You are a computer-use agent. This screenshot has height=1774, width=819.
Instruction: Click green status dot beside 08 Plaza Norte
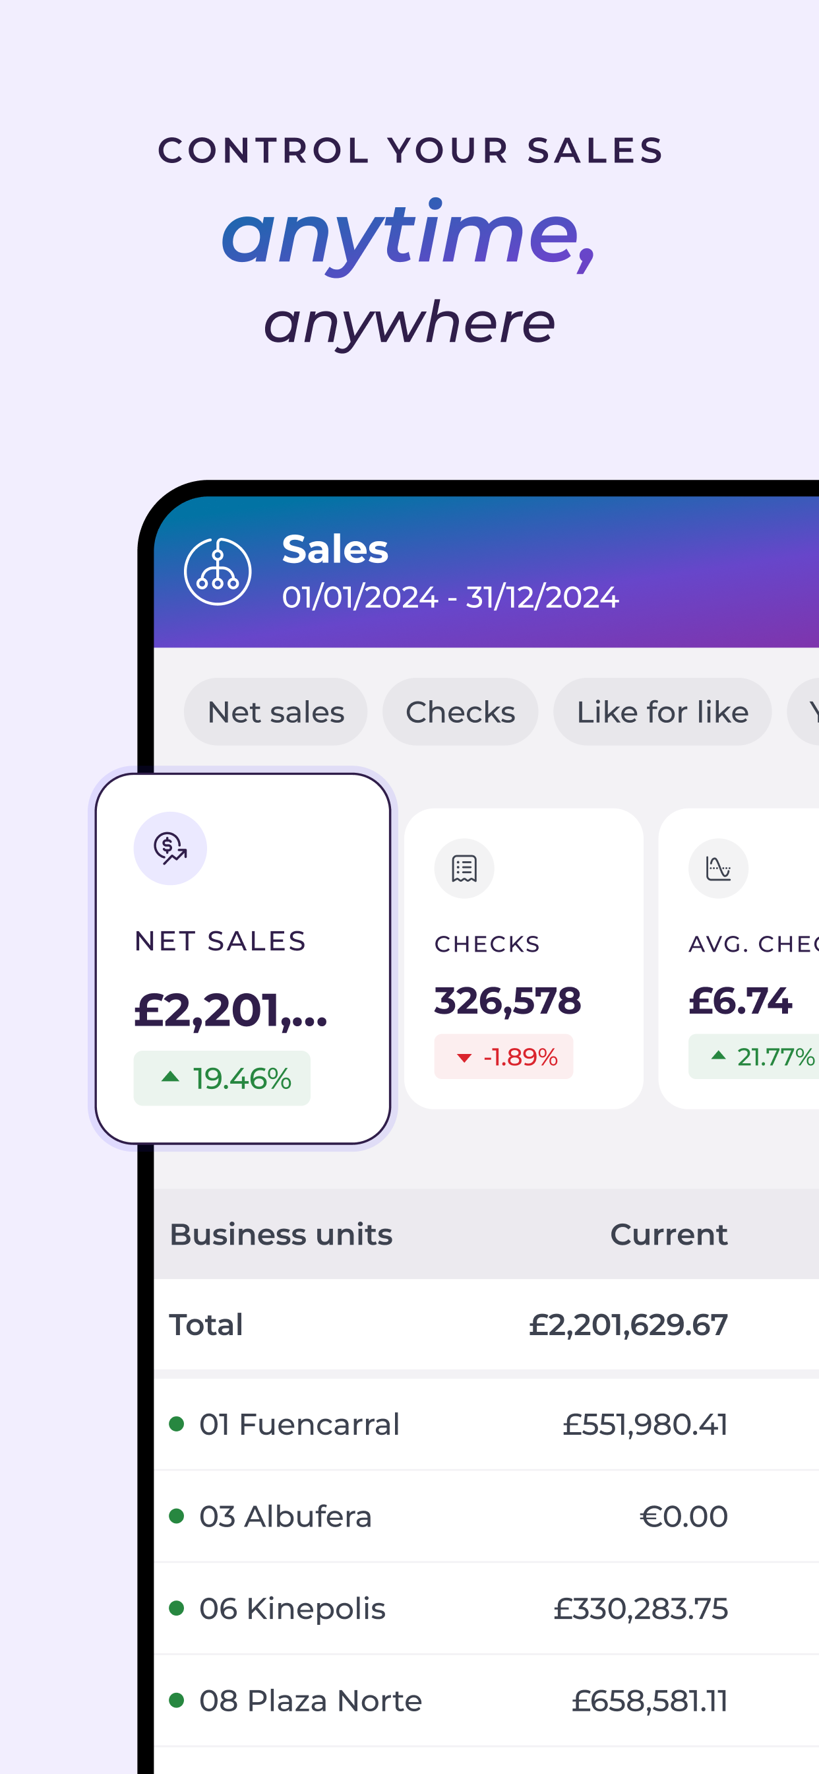coord(176,1700)
